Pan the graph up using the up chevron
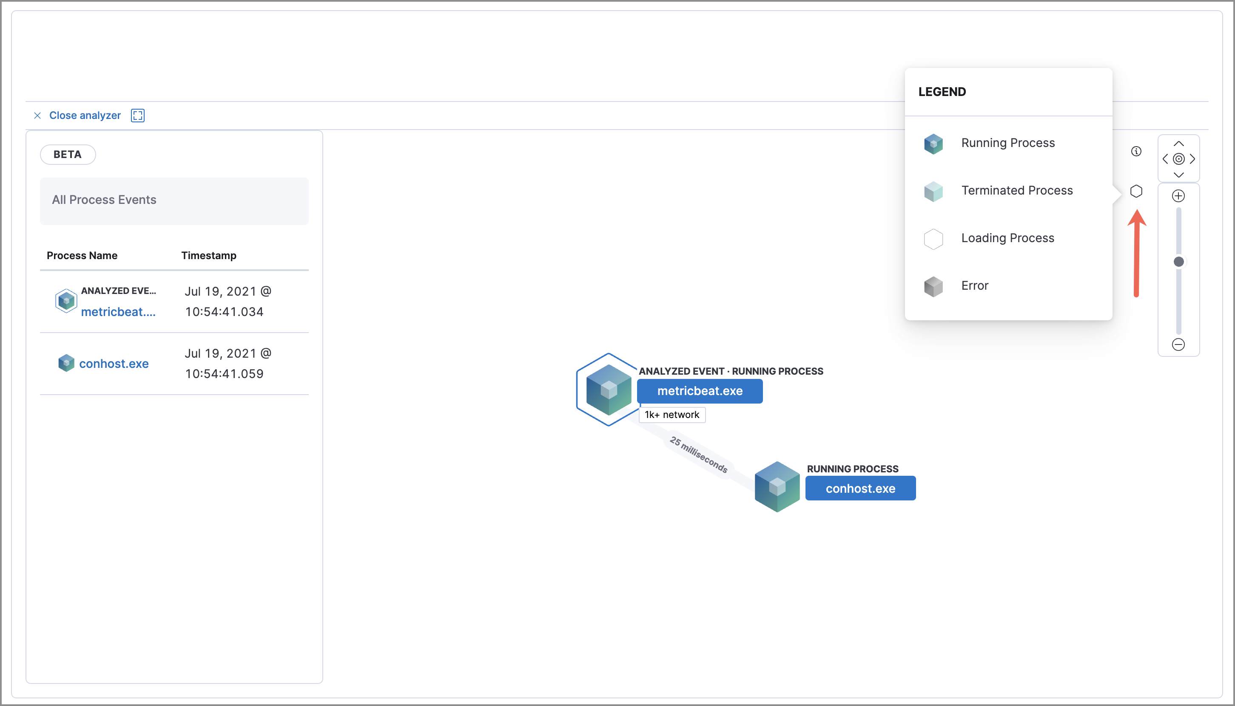The image size is (1235, 706). click(1179, 143)
